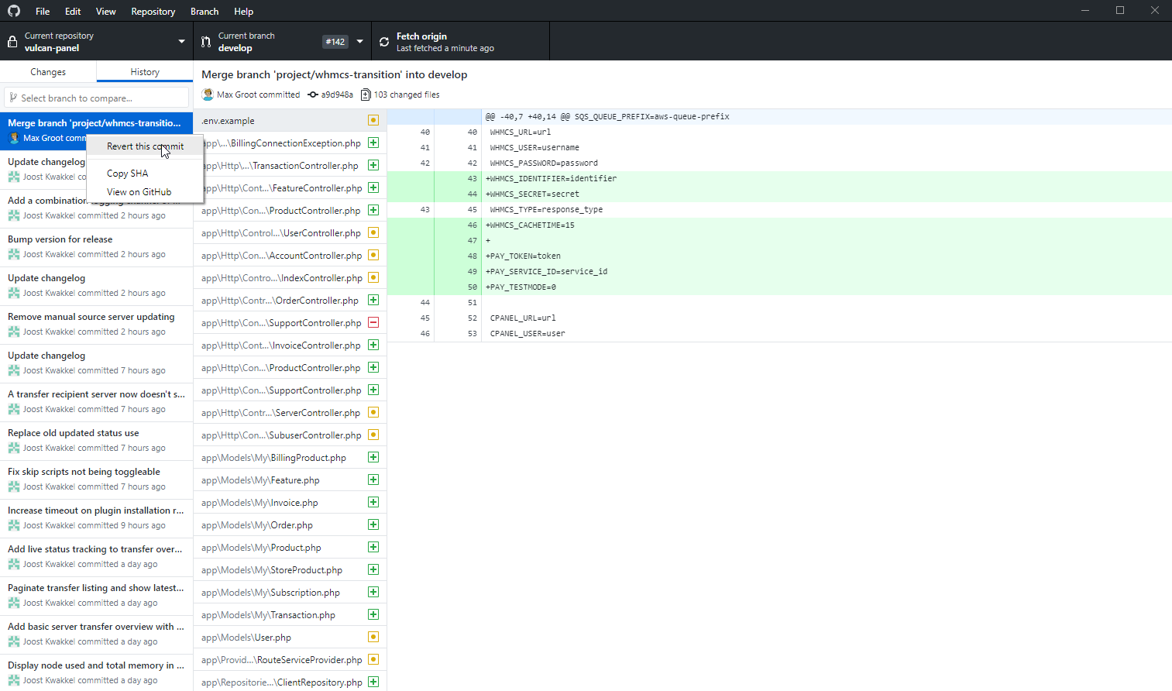Click the deleted status icon for SupportController.php
Image resolution: width=1172 pixels, height=691 pixels.
coord(373,322)
